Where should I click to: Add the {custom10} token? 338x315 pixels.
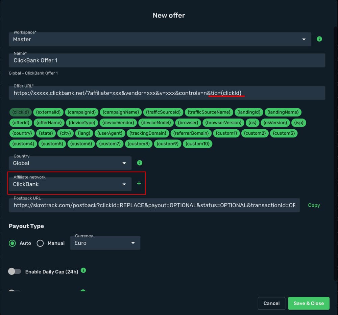pos(197,144)
